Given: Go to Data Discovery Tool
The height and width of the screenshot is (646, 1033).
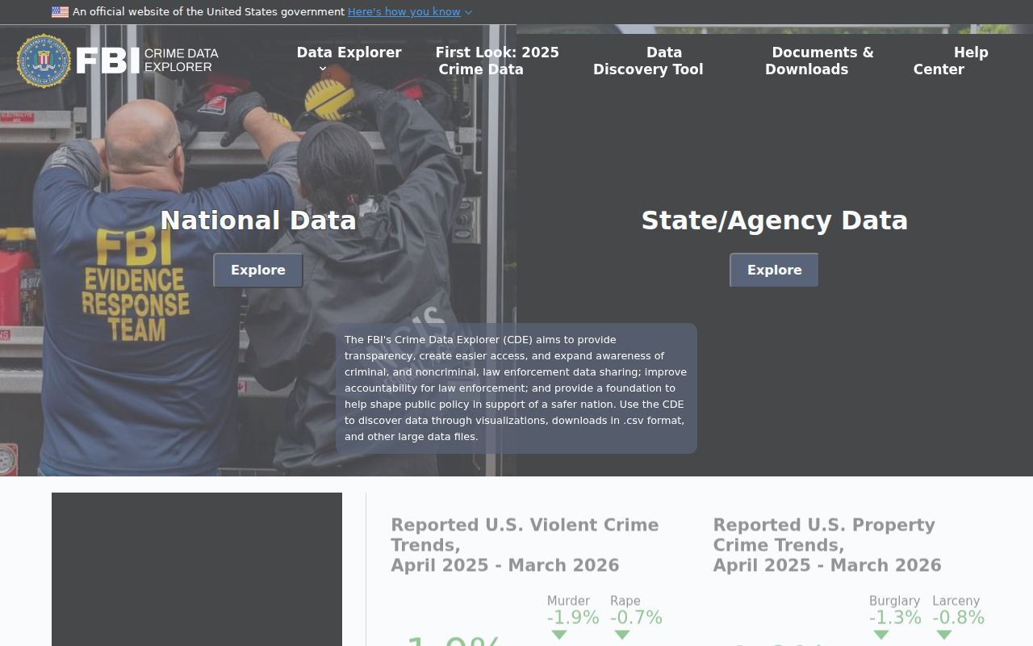Looking at the screenshot, I should coord(648,61).
